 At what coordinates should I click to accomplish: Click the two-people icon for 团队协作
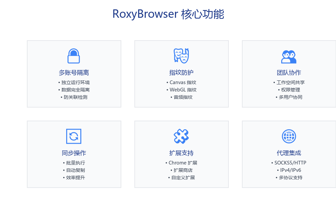[289, 57]
